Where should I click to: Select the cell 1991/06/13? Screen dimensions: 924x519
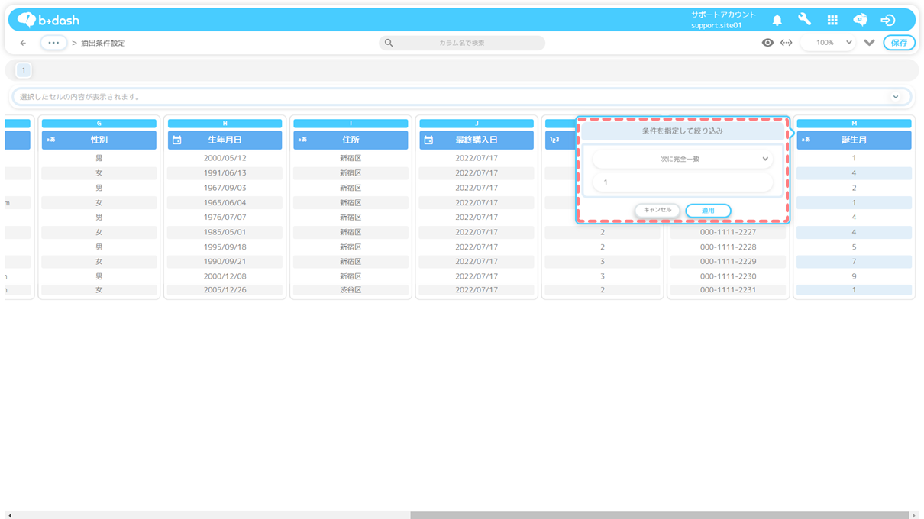point(225,173)
